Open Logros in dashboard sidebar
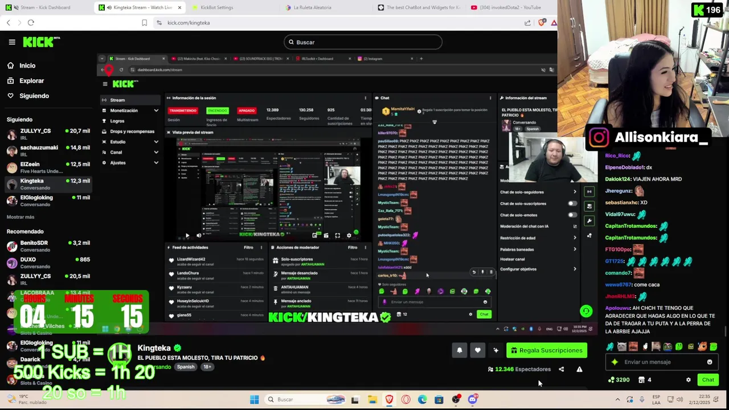Image resolution: width=729 pixels, height=410 pixels. click(131, 121)
